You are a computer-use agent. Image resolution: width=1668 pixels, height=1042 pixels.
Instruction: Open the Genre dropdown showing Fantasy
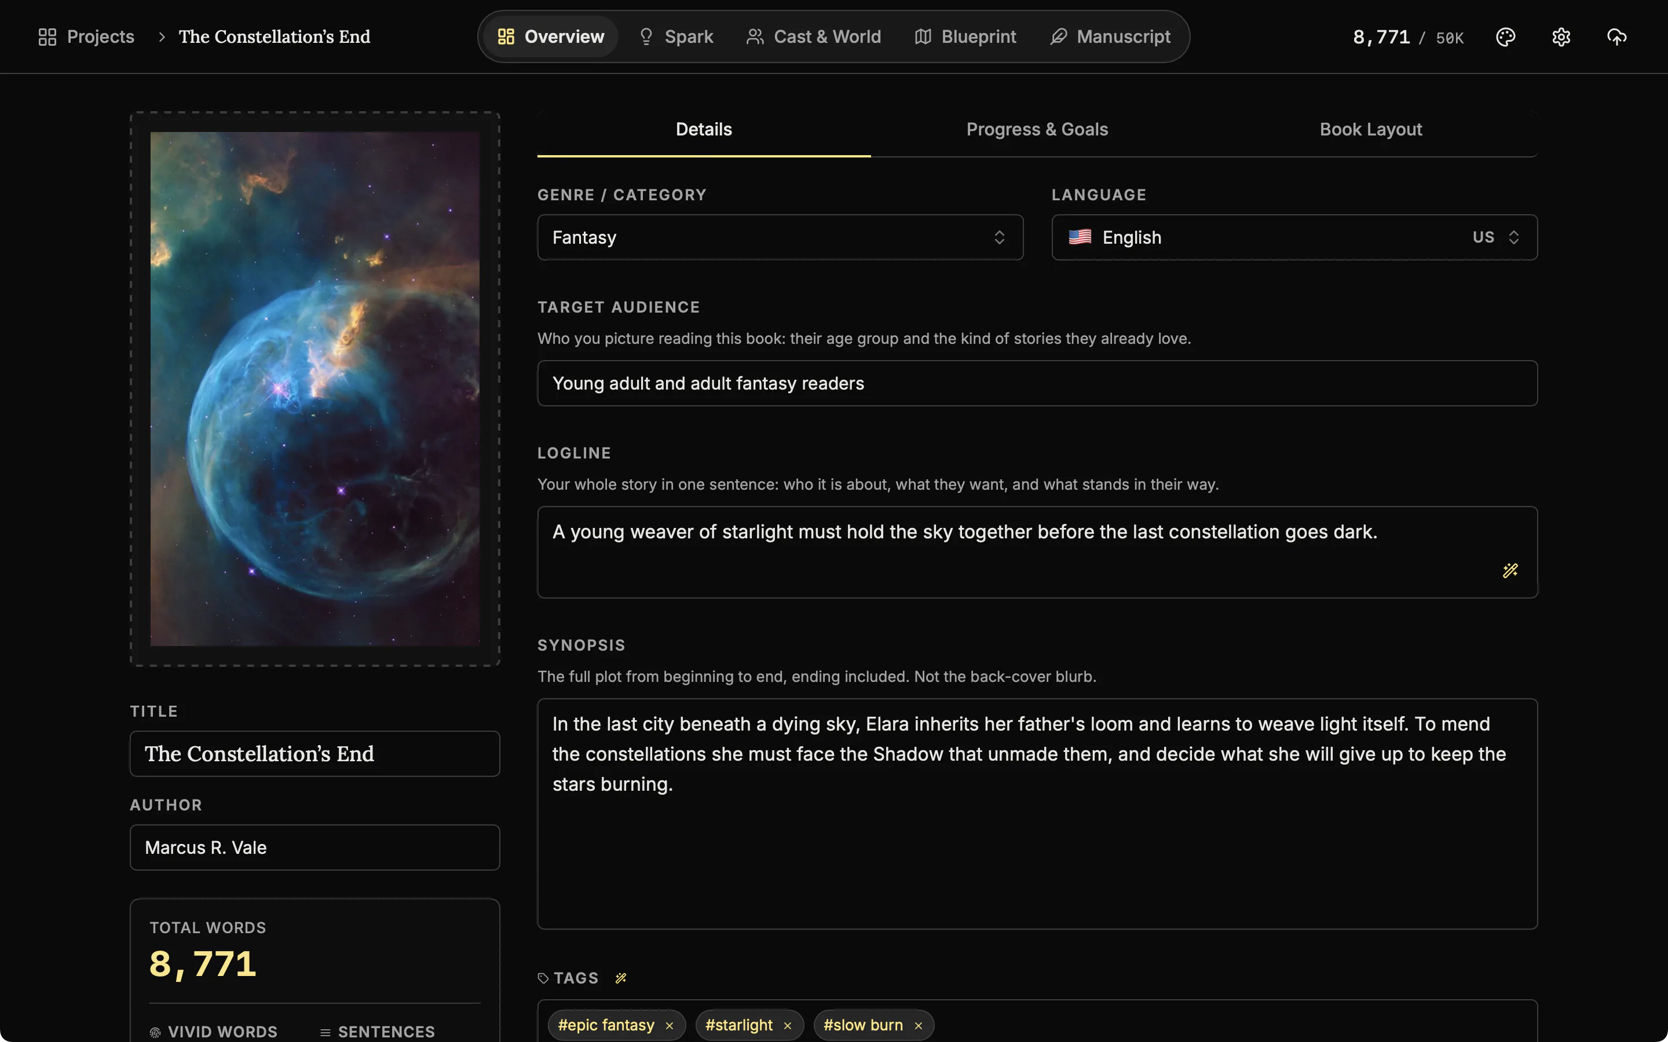click(780, 237)
